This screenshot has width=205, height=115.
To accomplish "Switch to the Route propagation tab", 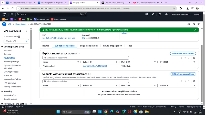I will [112, 46].
